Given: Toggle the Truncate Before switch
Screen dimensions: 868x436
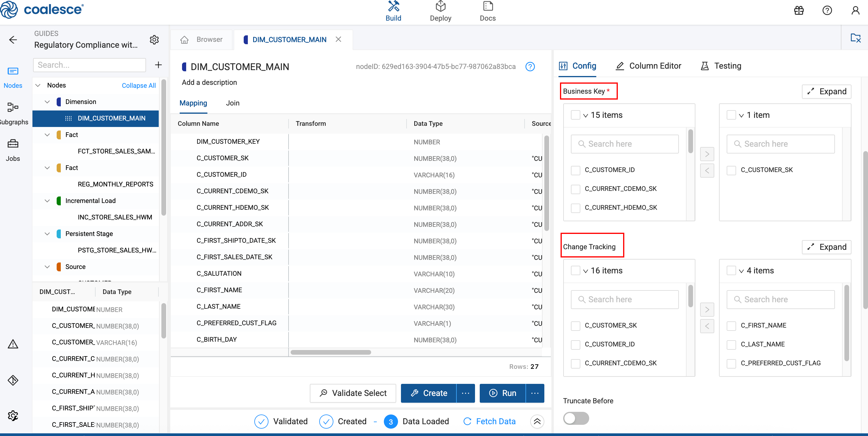Looking at the screenshot, I should click(576, 419).
